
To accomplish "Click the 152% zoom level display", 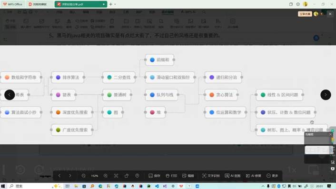I will (95, 176).
